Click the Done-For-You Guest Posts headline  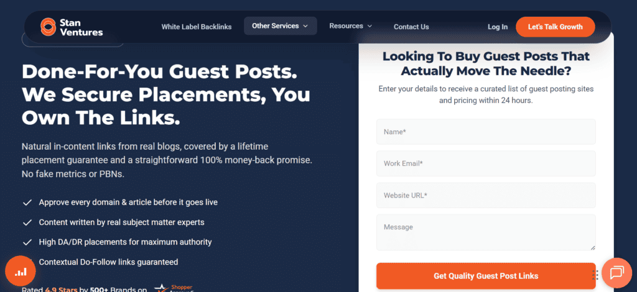[165, 94]
